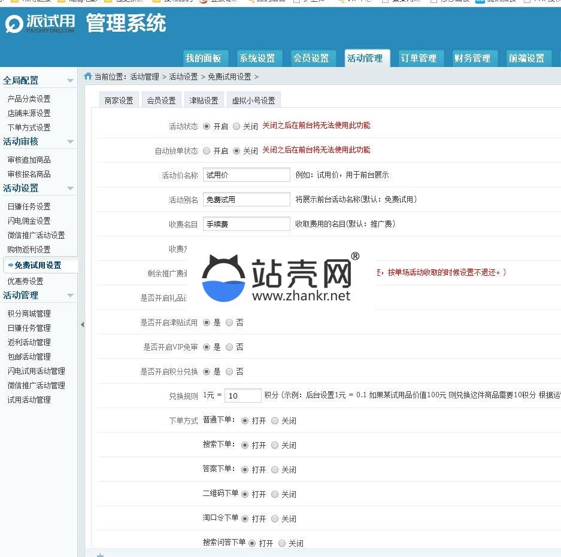Click the 派试用 logo icon
The height and width of the screenshot is (557, 561).
[x=13, y=25]
